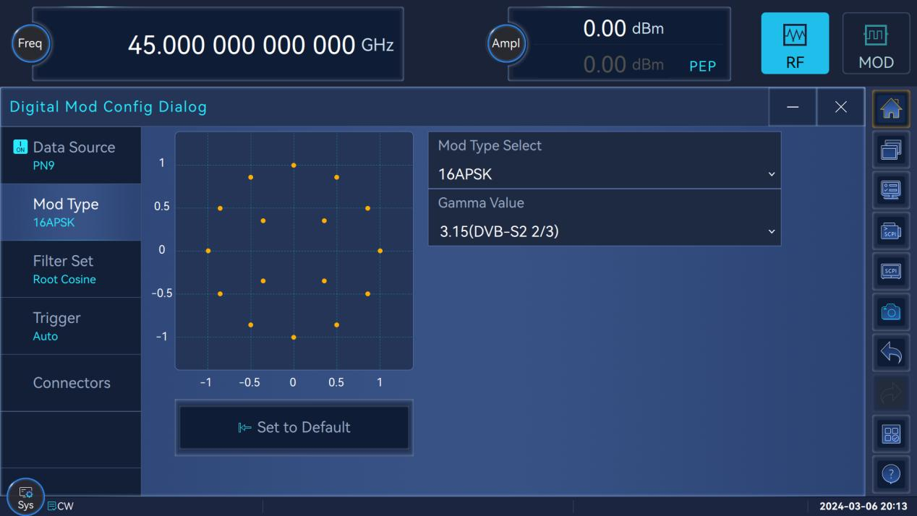The image size is (917, 516).
Task: Click the SCPI command prompt icon
Action: pyautogui.click(x=891, y=231)
